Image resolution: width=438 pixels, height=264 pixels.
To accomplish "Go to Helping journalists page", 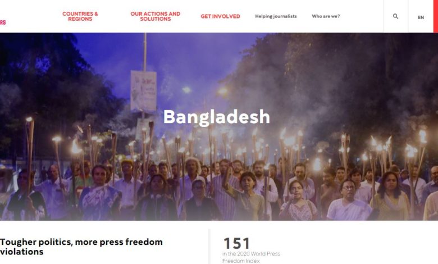I will click(276, 16).
